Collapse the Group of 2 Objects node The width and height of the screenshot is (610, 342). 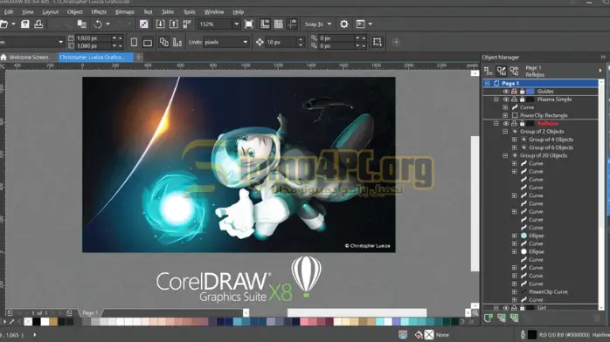(x=505, y=132)
